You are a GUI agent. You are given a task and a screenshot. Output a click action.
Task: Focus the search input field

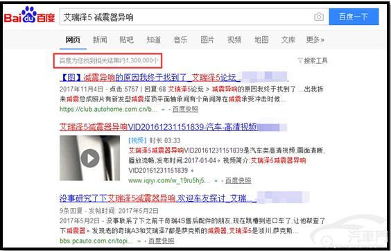[x=186, y=17]
